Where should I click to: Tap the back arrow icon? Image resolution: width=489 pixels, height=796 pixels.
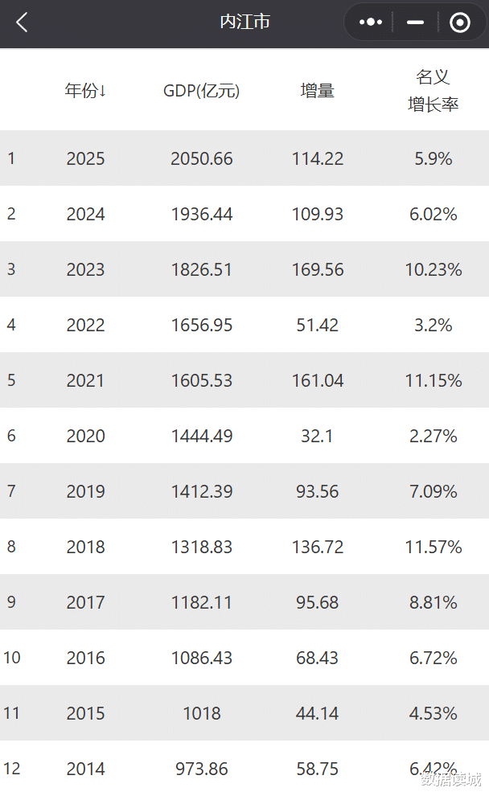point(22,23)
